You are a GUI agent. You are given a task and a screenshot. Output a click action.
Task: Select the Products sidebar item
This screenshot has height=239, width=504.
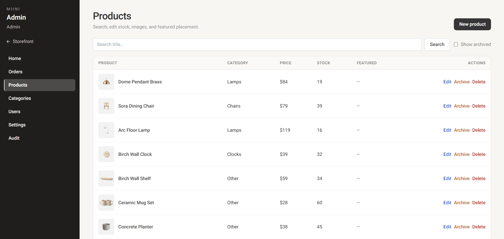coord(40,85)
